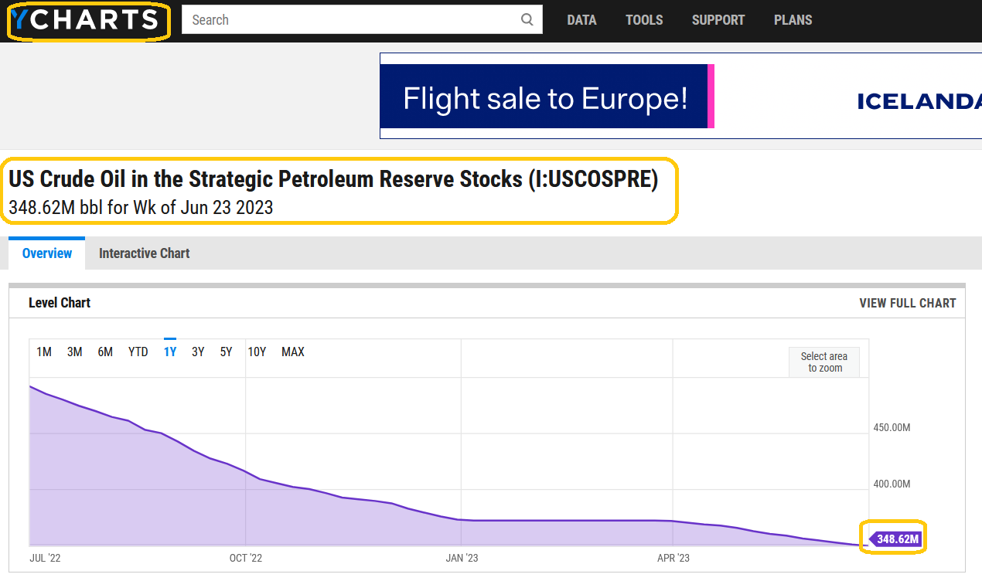Choose the 6M time range
Image resolution: width=982 pixels, height=581 pixels.
[105, 352]
